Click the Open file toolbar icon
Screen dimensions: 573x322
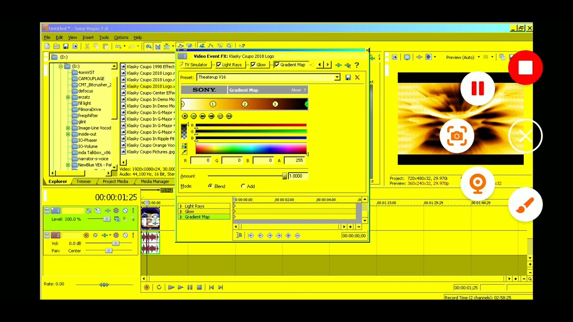pos(56,46)
